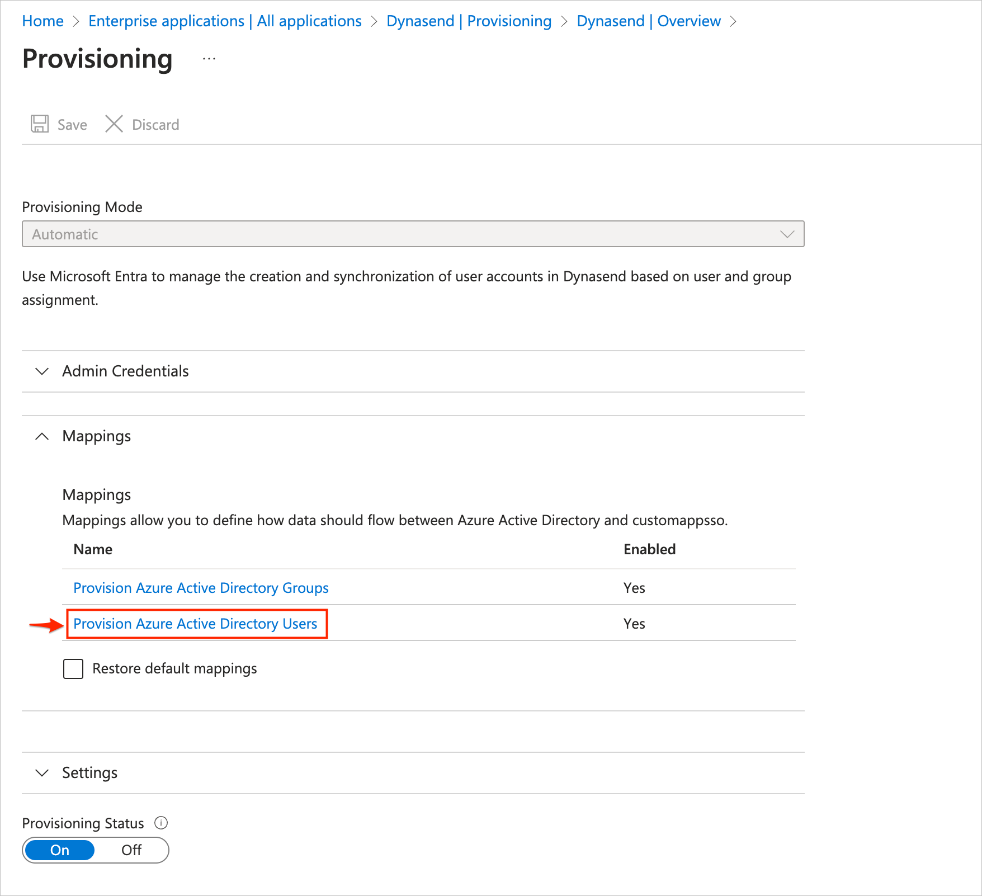Click the Admin Credentials header text

coord(125,371)
